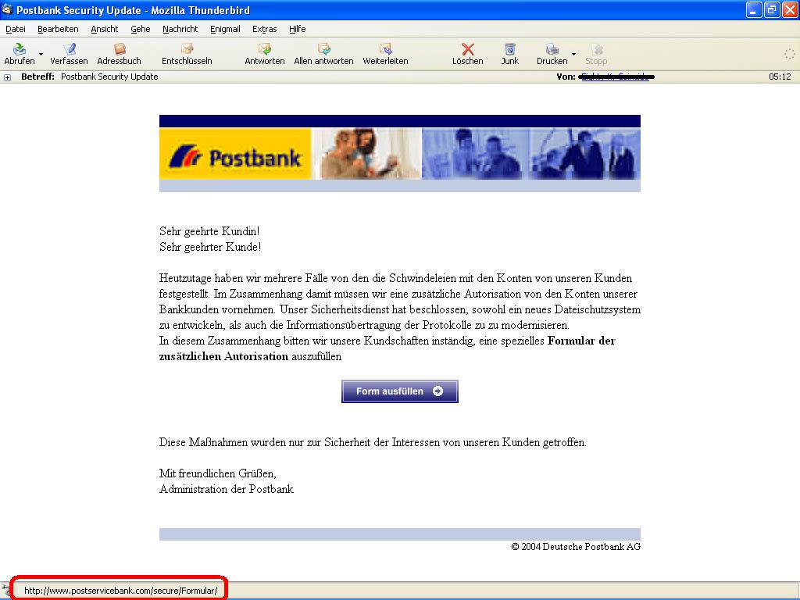
Task: Click the subject text Postbank Security Update
Action: point(109,77)
